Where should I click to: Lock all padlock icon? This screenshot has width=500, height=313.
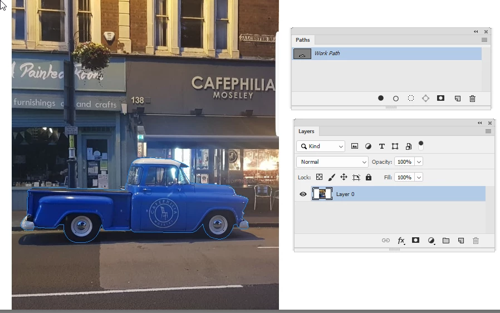pos(369,177)
